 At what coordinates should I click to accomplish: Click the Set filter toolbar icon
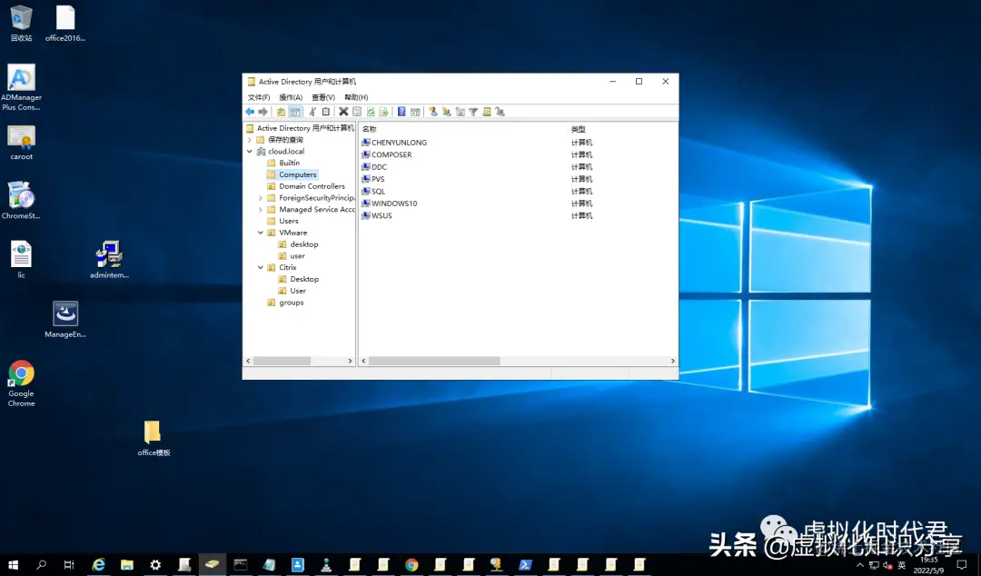pos(471,111)
